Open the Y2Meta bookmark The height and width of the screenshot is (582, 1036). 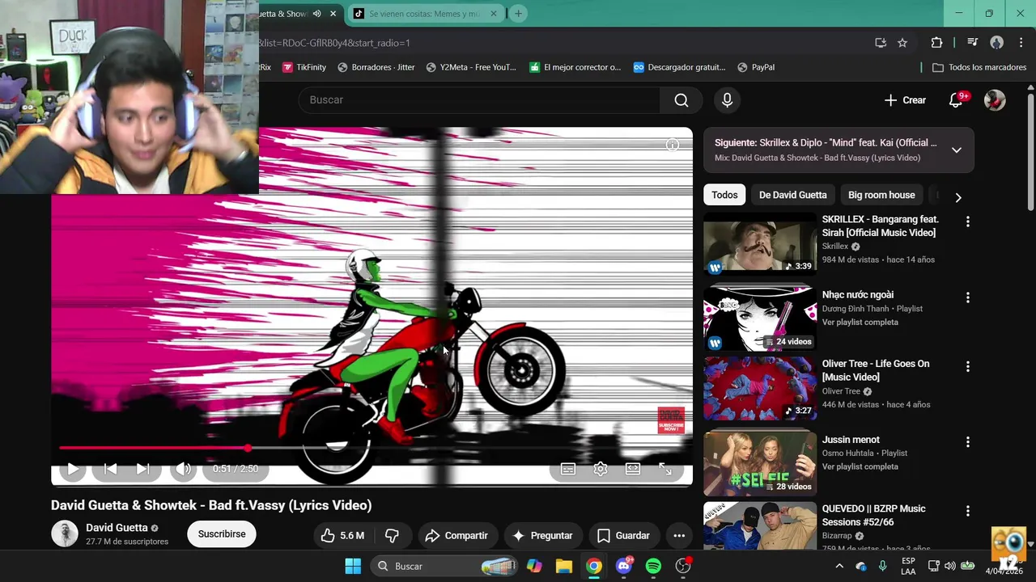pos(471,67)
